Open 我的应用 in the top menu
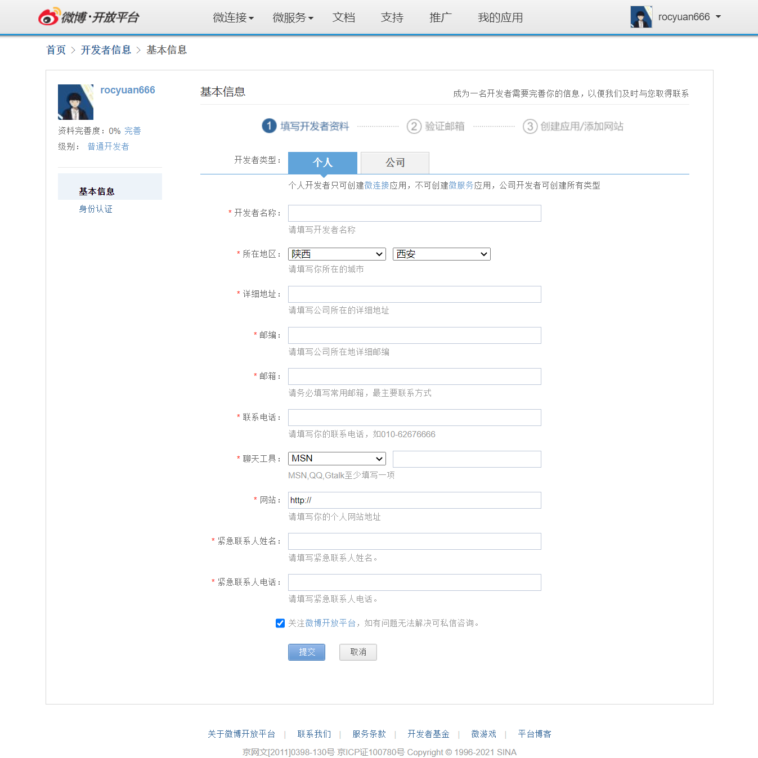 coord(500,17)
